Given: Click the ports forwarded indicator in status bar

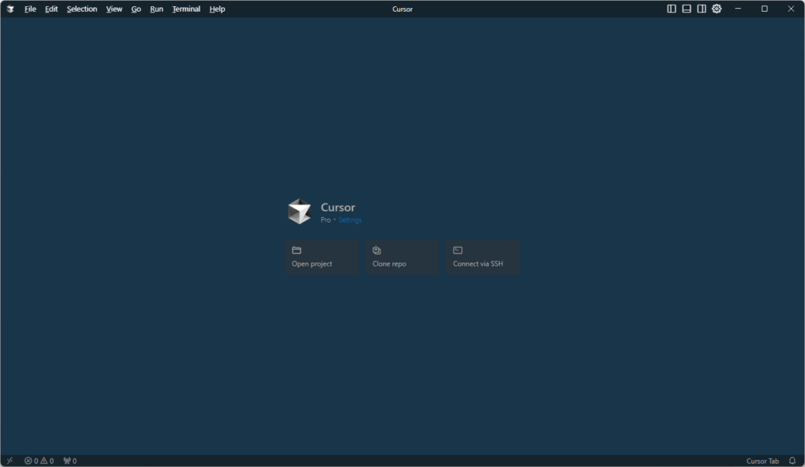Looking at the screenshot, I should point(70,461).
